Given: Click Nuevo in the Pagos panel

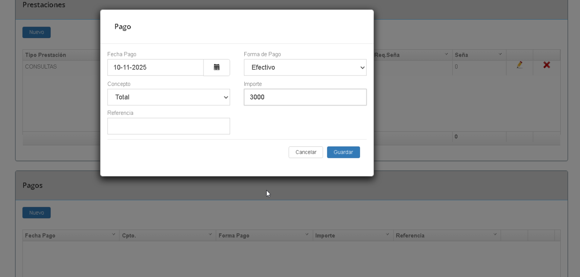Looking at the screenshot, I should pyautogui.click(x=37, y=213).
